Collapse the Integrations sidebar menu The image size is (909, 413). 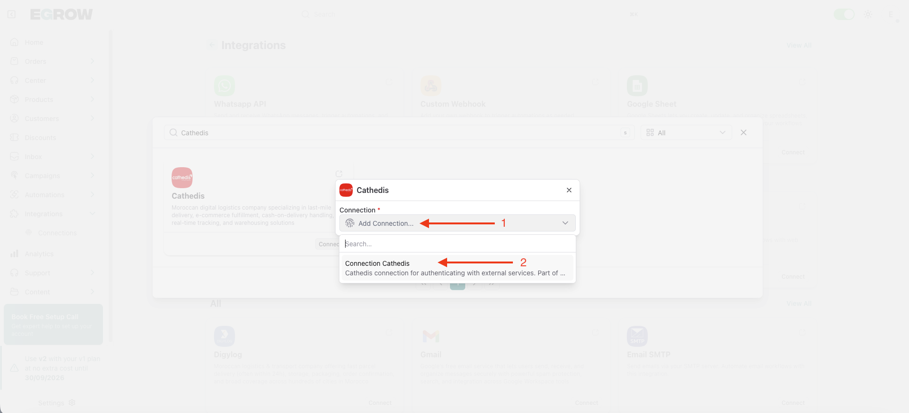click(52, 214)
